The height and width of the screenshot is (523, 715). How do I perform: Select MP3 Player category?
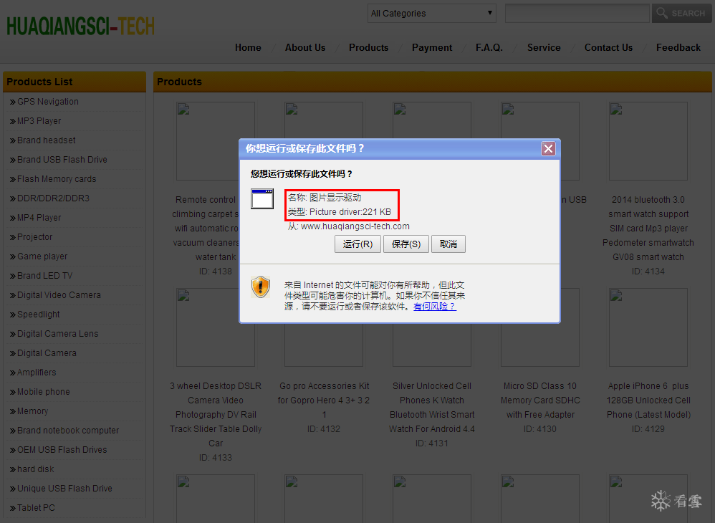click(x=39, y=121)
